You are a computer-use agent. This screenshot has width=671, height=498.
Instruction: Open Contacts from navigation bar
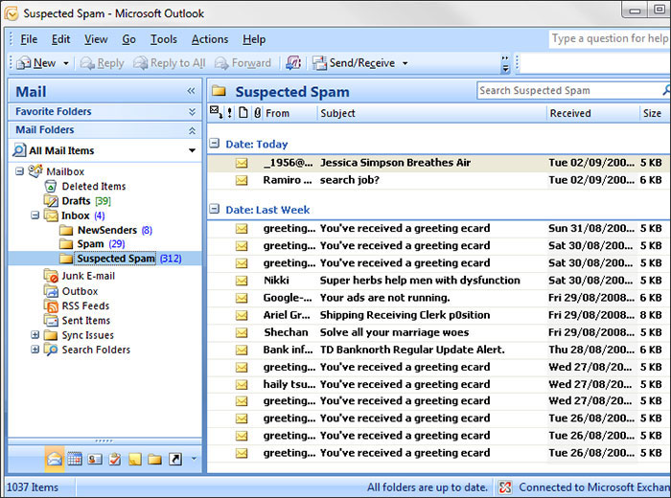pyautogui.click(x=95, y=459)
